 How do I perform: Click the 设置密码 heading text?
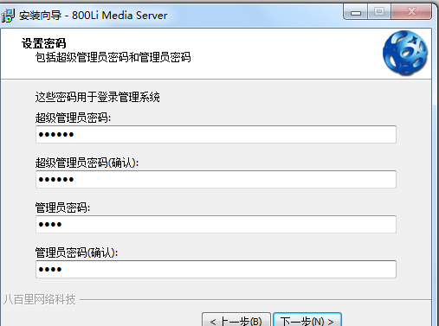44,43
